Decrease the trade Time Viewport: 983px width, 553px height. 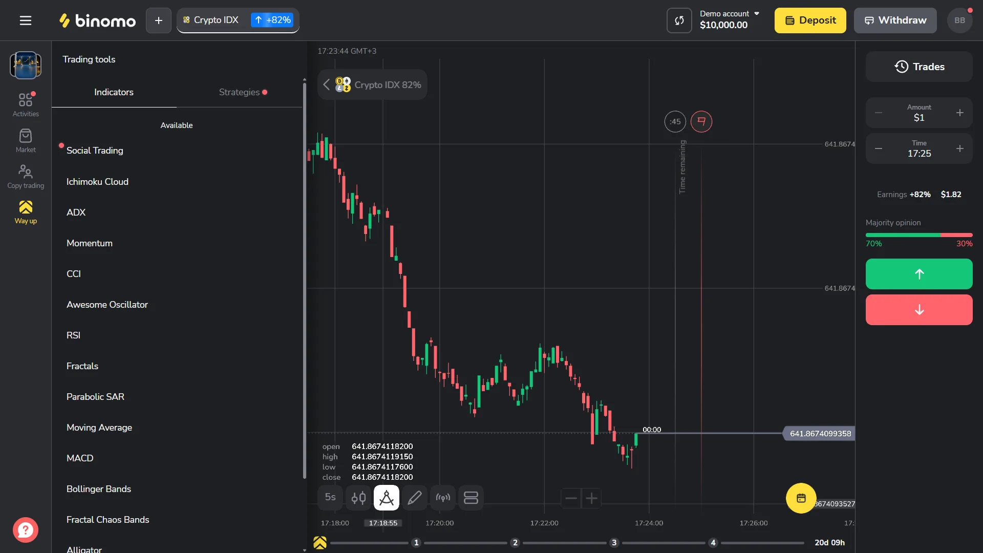click(879, 148)
